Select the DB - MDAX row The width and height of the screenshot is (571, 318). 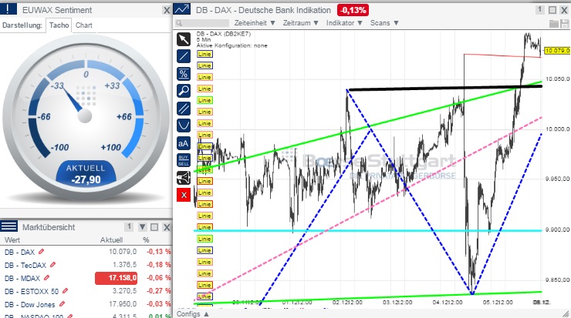tap(86, 278)
